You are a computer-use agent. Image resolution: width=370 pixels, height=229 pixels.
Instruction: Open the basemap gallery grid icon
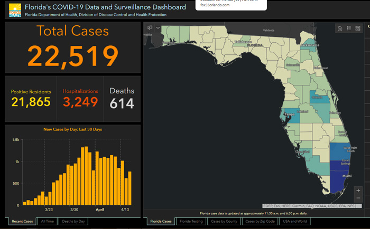358,28
